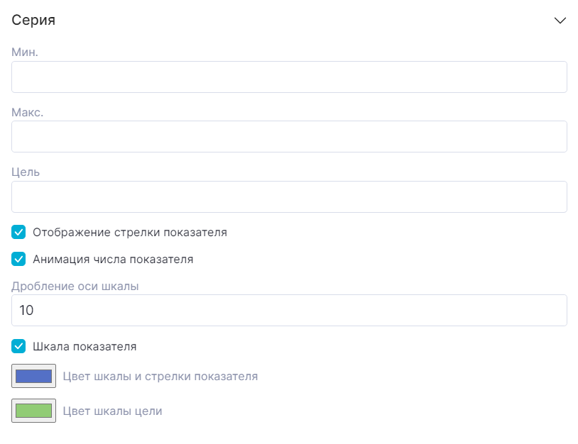Click the Шкала показателя label text

coord(84,347)
